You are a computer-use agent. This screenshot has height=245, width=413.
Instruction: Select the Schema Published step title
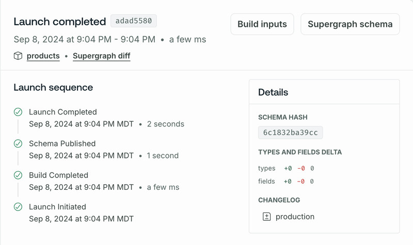coord(62,144)
